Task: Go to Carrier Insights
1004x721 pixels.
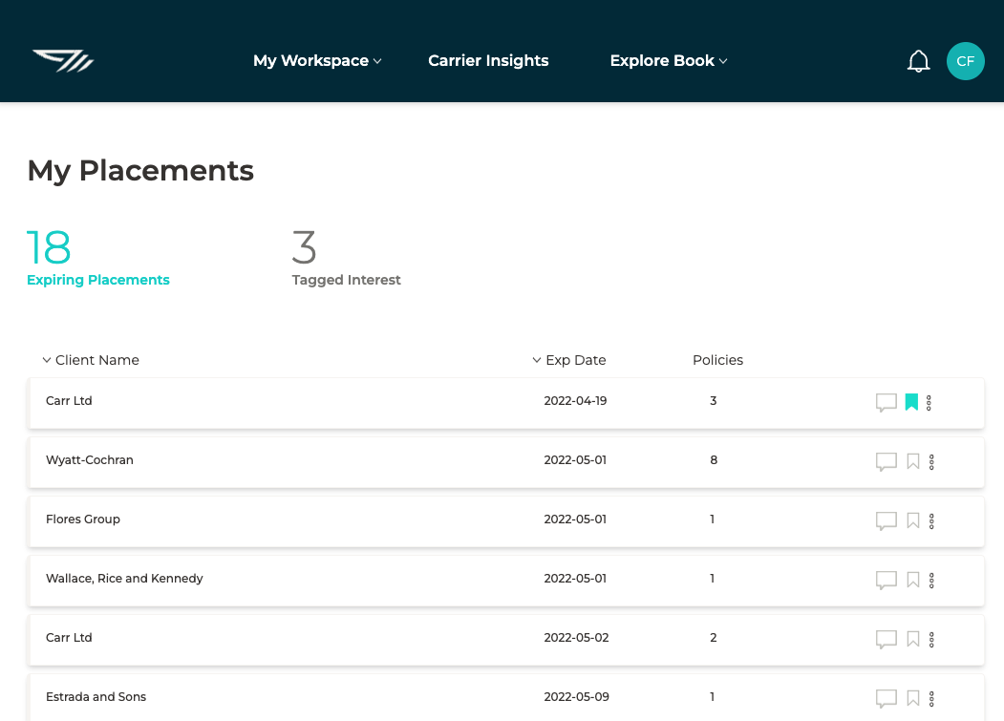Action: [488, 61]
